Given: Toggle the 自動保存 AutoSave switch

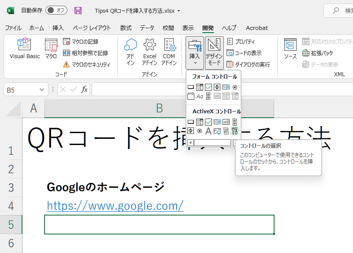Looking at the screenshot, I should tap(56, 11).
